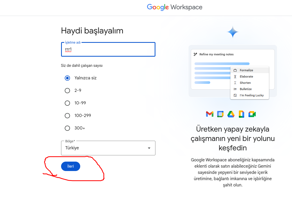292x206 pixels.
Task: Select the Elaborate menu entry
Action: coord(250,76)
